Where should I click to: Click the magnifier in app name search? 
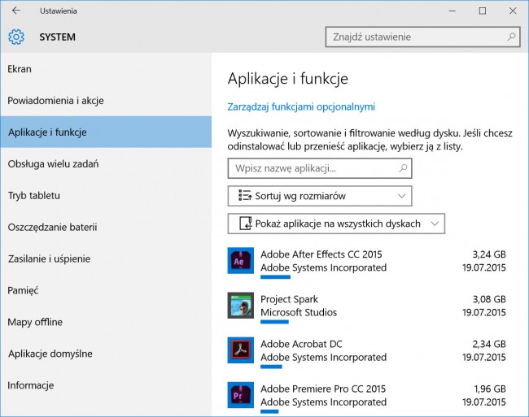pos(403,167)
